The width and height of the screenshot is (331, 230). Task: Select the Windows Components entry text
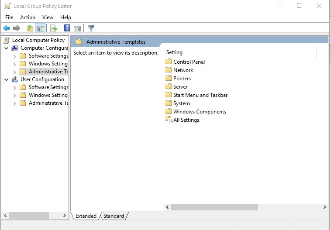coord(200,112)
